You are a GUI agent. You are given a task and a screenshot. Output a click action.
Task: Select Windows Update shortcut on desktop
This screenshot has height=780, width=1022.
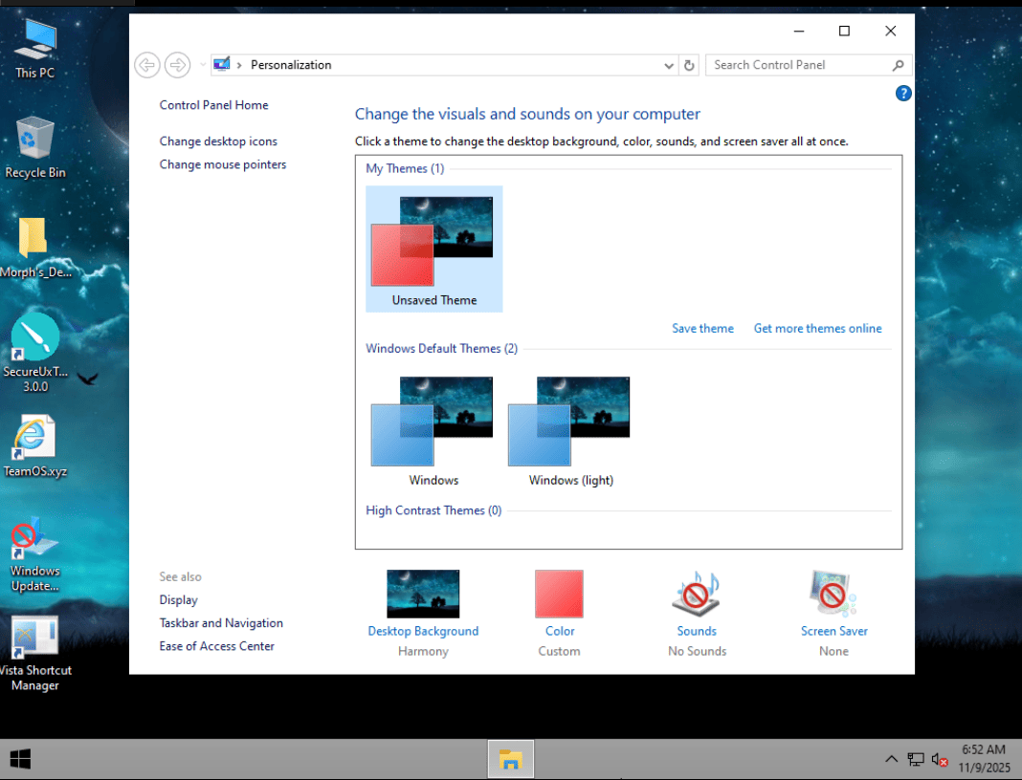[35, 554]
